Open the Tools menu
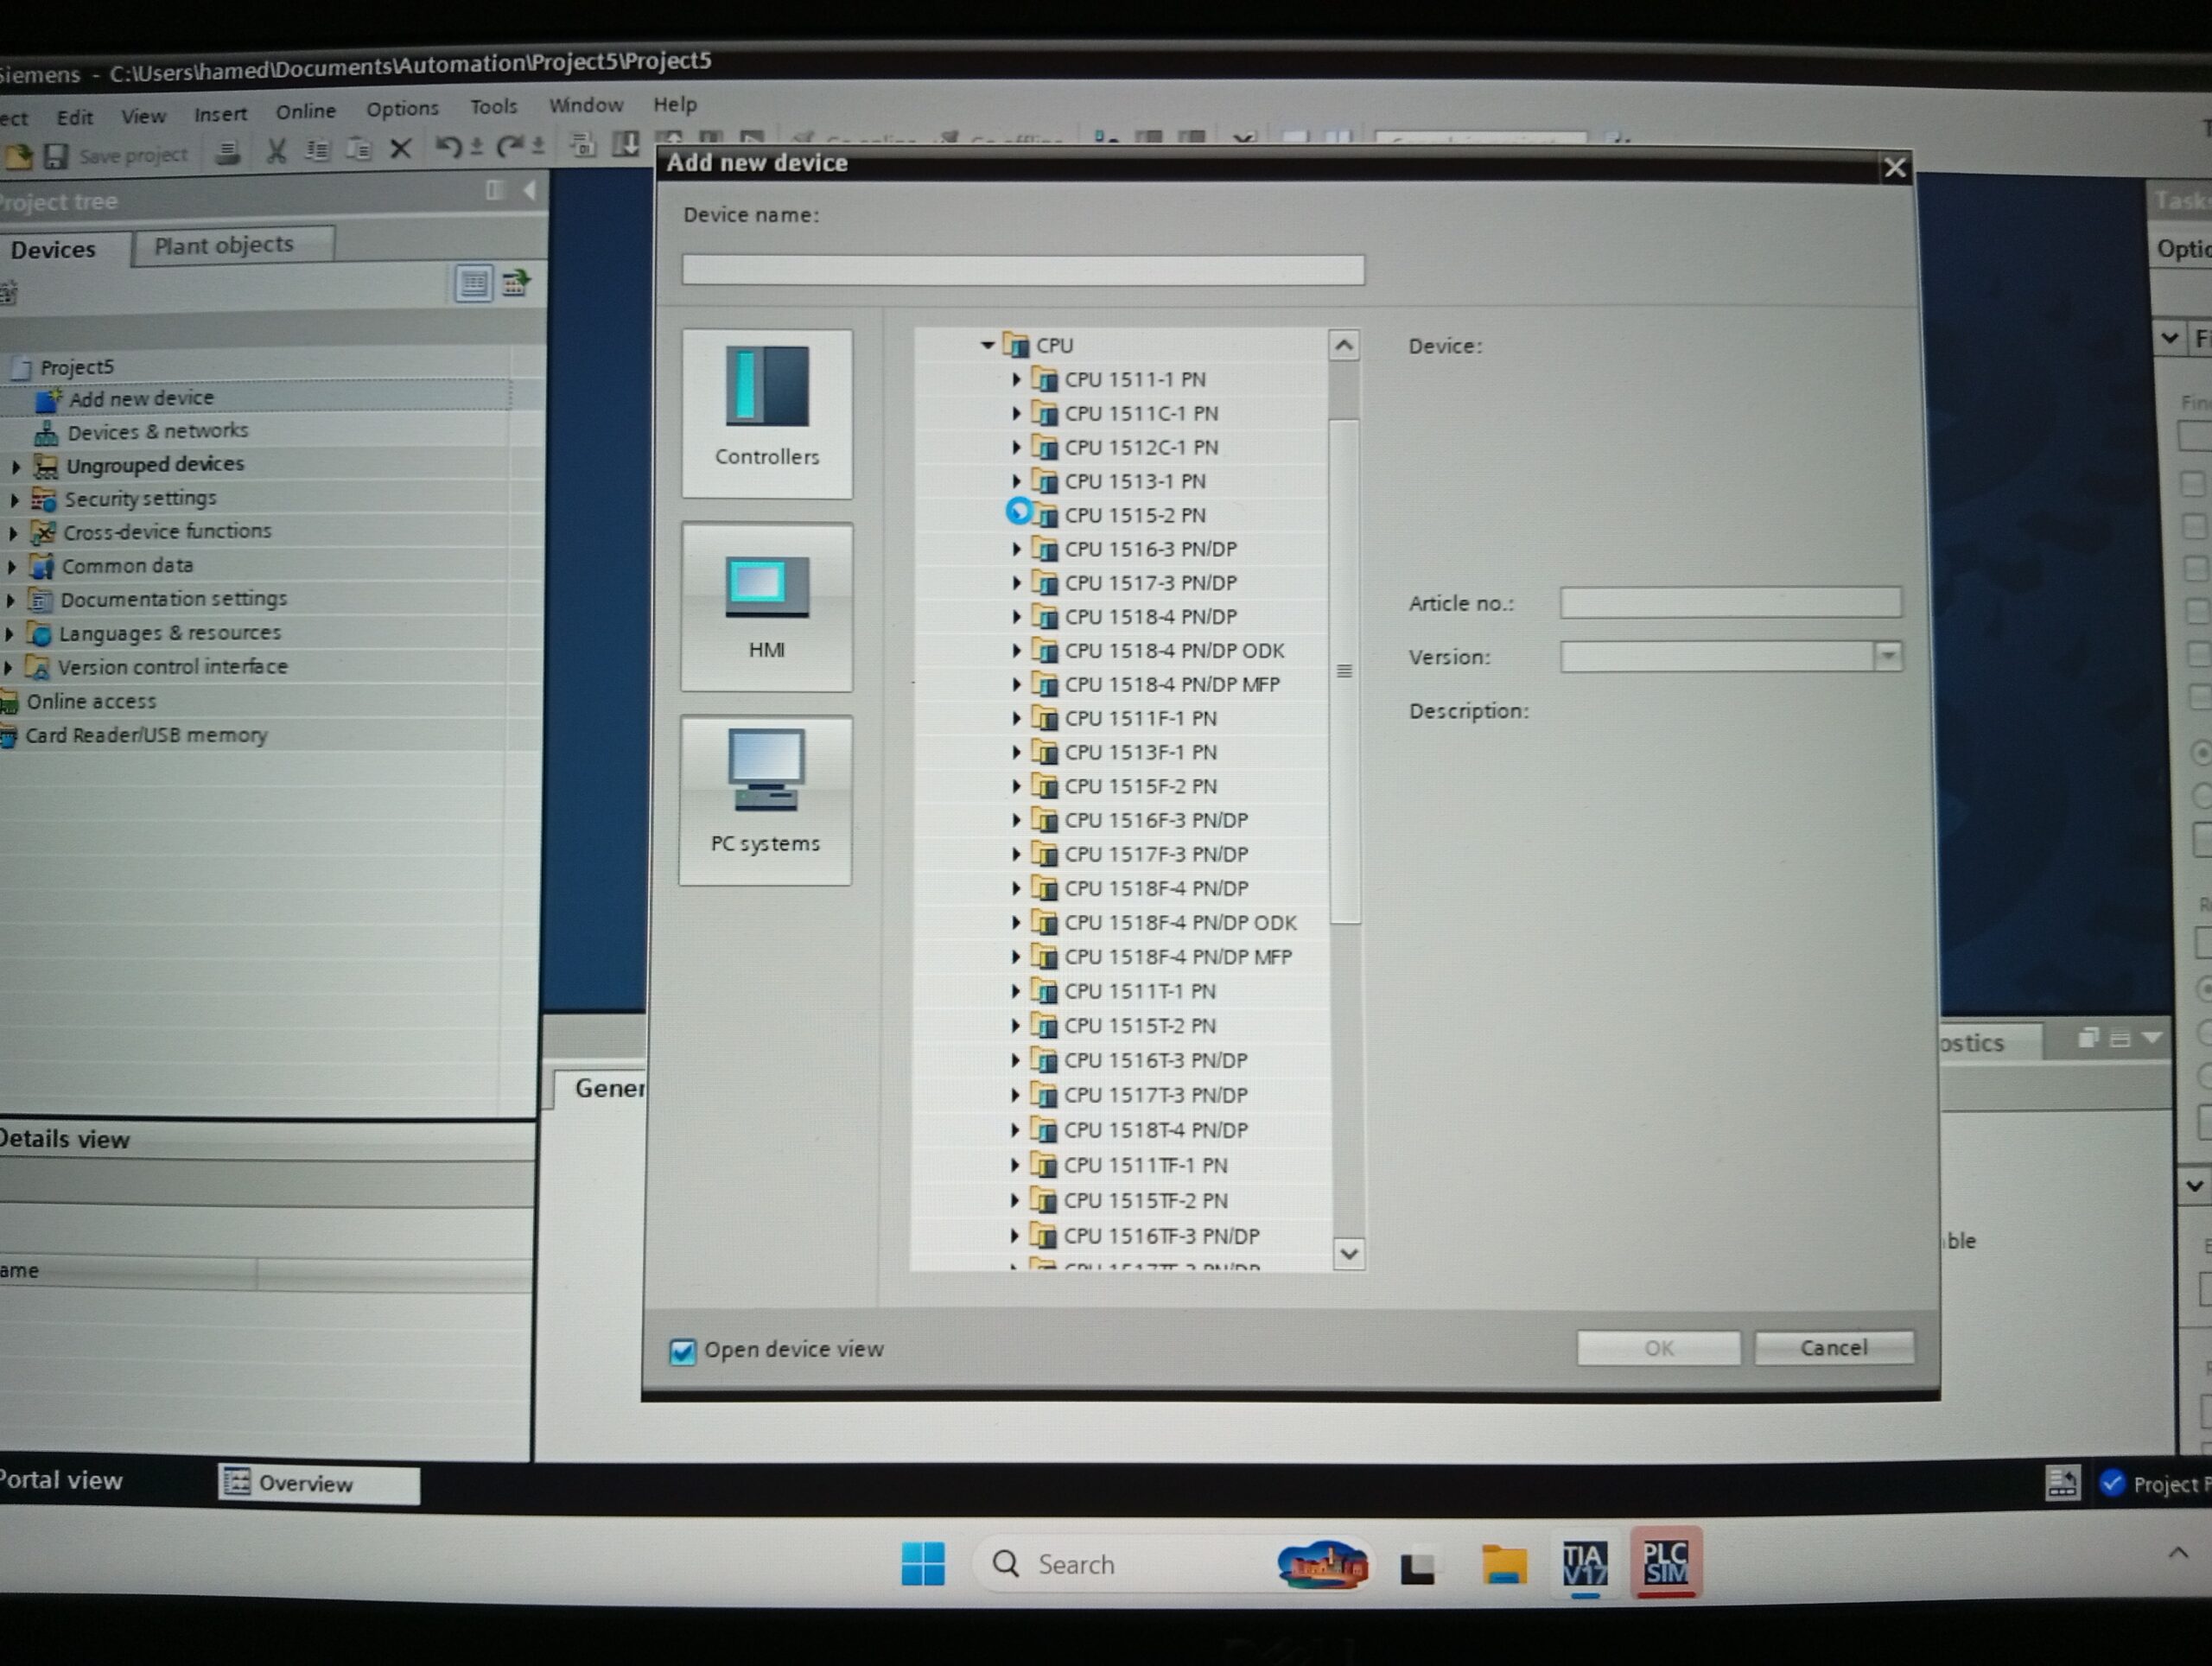This screenshot has width=2212, height=1666. point(494,107)
